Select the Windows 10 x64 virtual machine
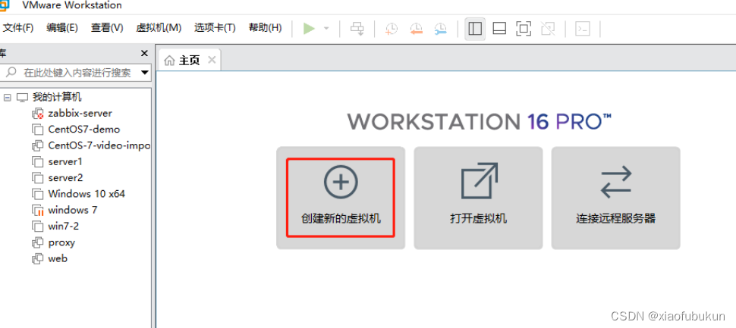This screenshot has height=328, width=736. point(86,194)
